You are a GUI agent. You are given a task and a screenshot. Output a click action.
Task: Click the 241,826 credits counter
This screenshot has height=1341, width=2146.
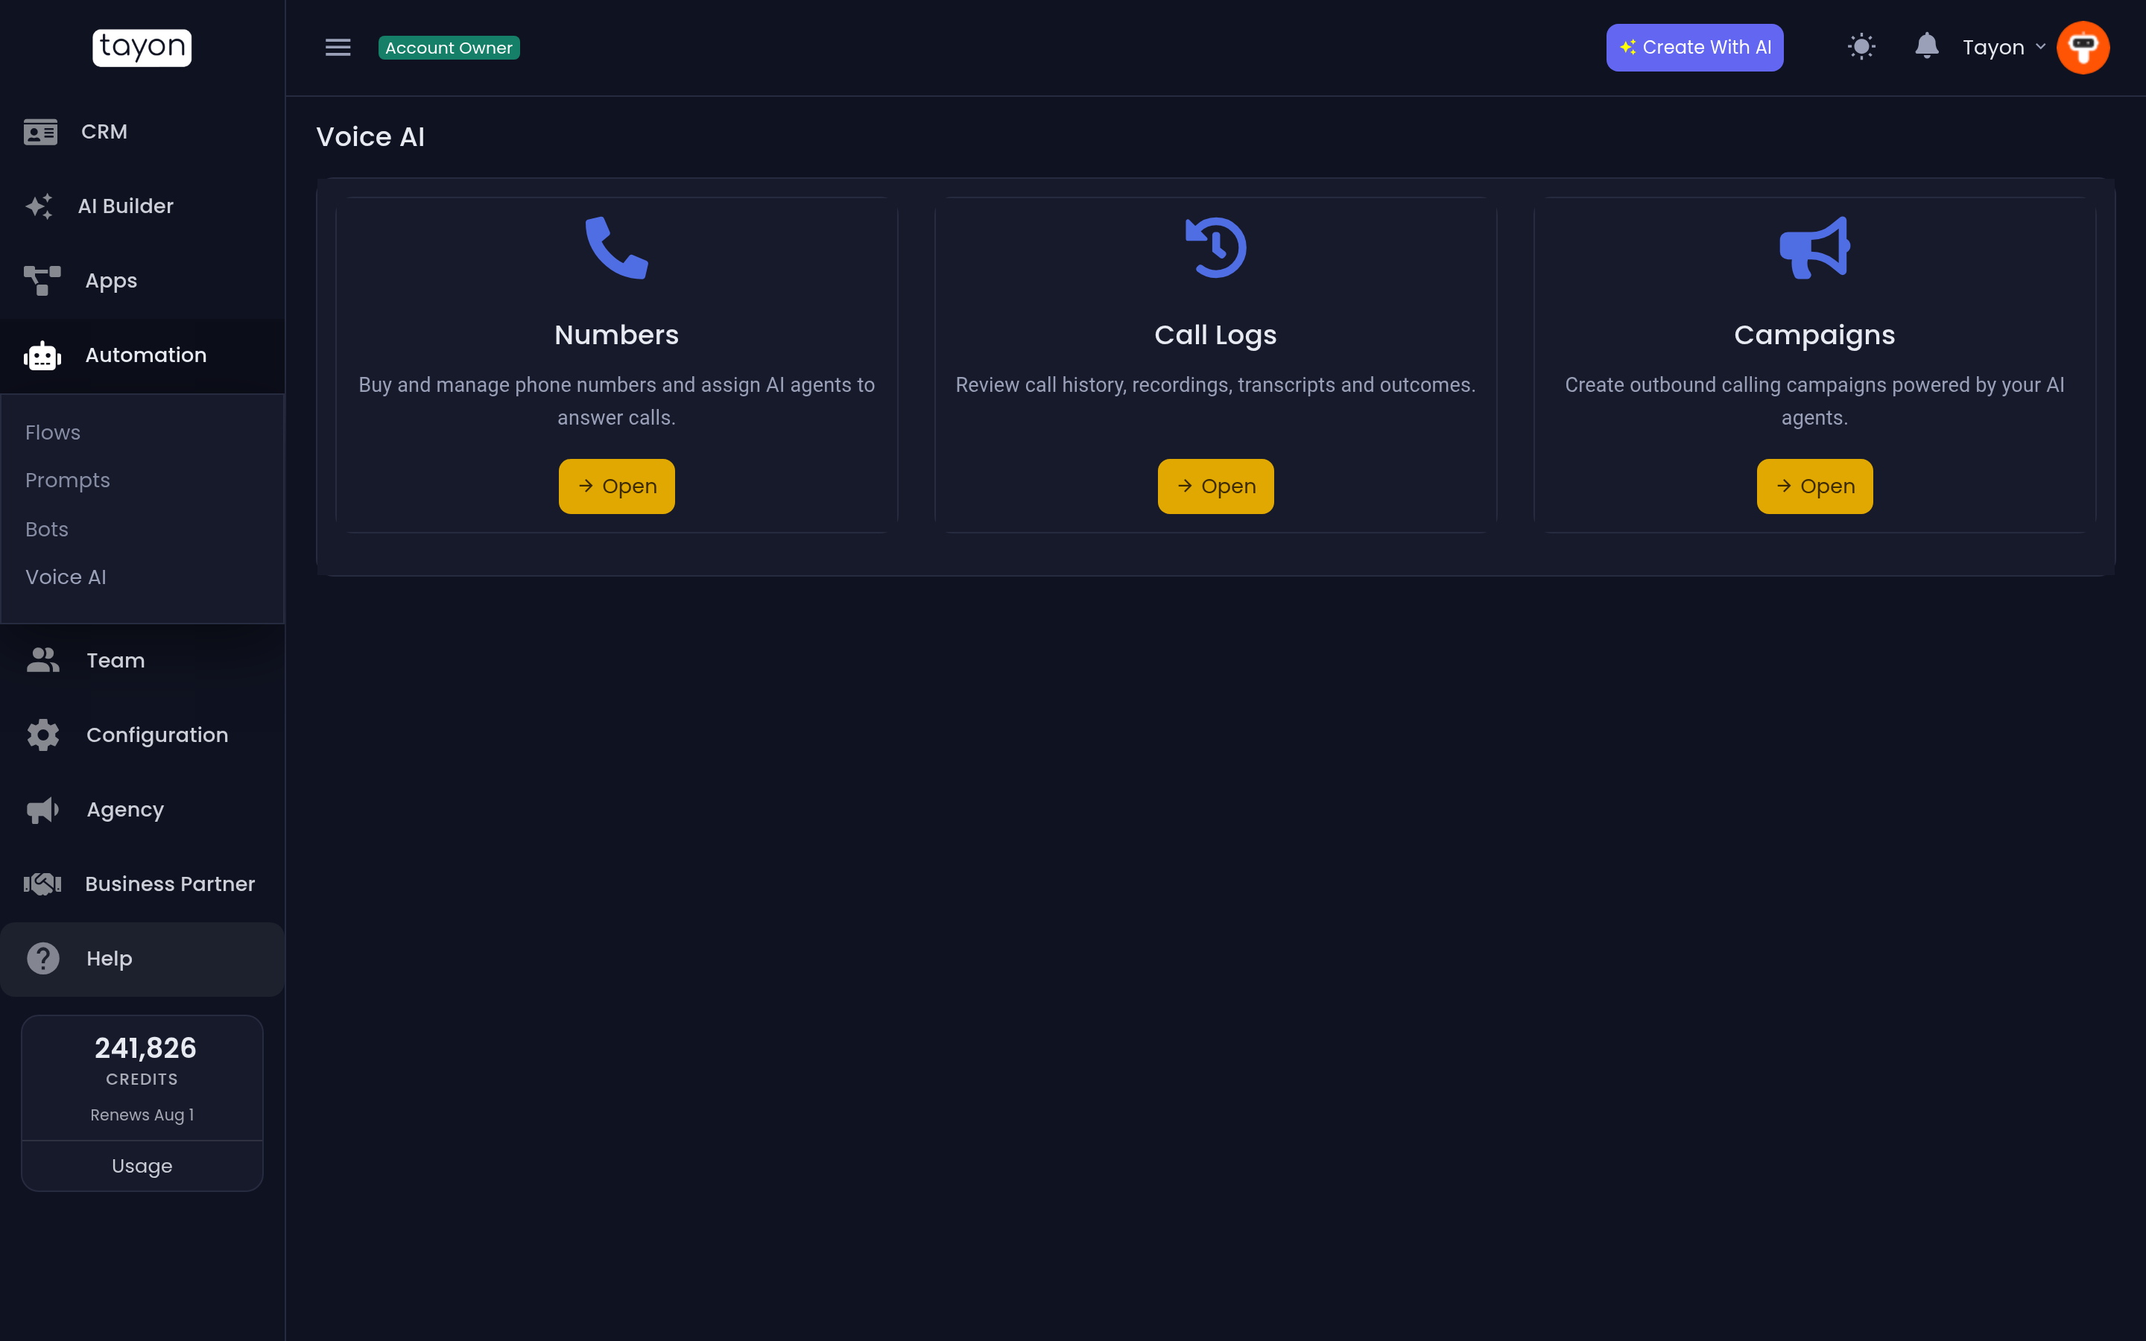pos(145,1047)
